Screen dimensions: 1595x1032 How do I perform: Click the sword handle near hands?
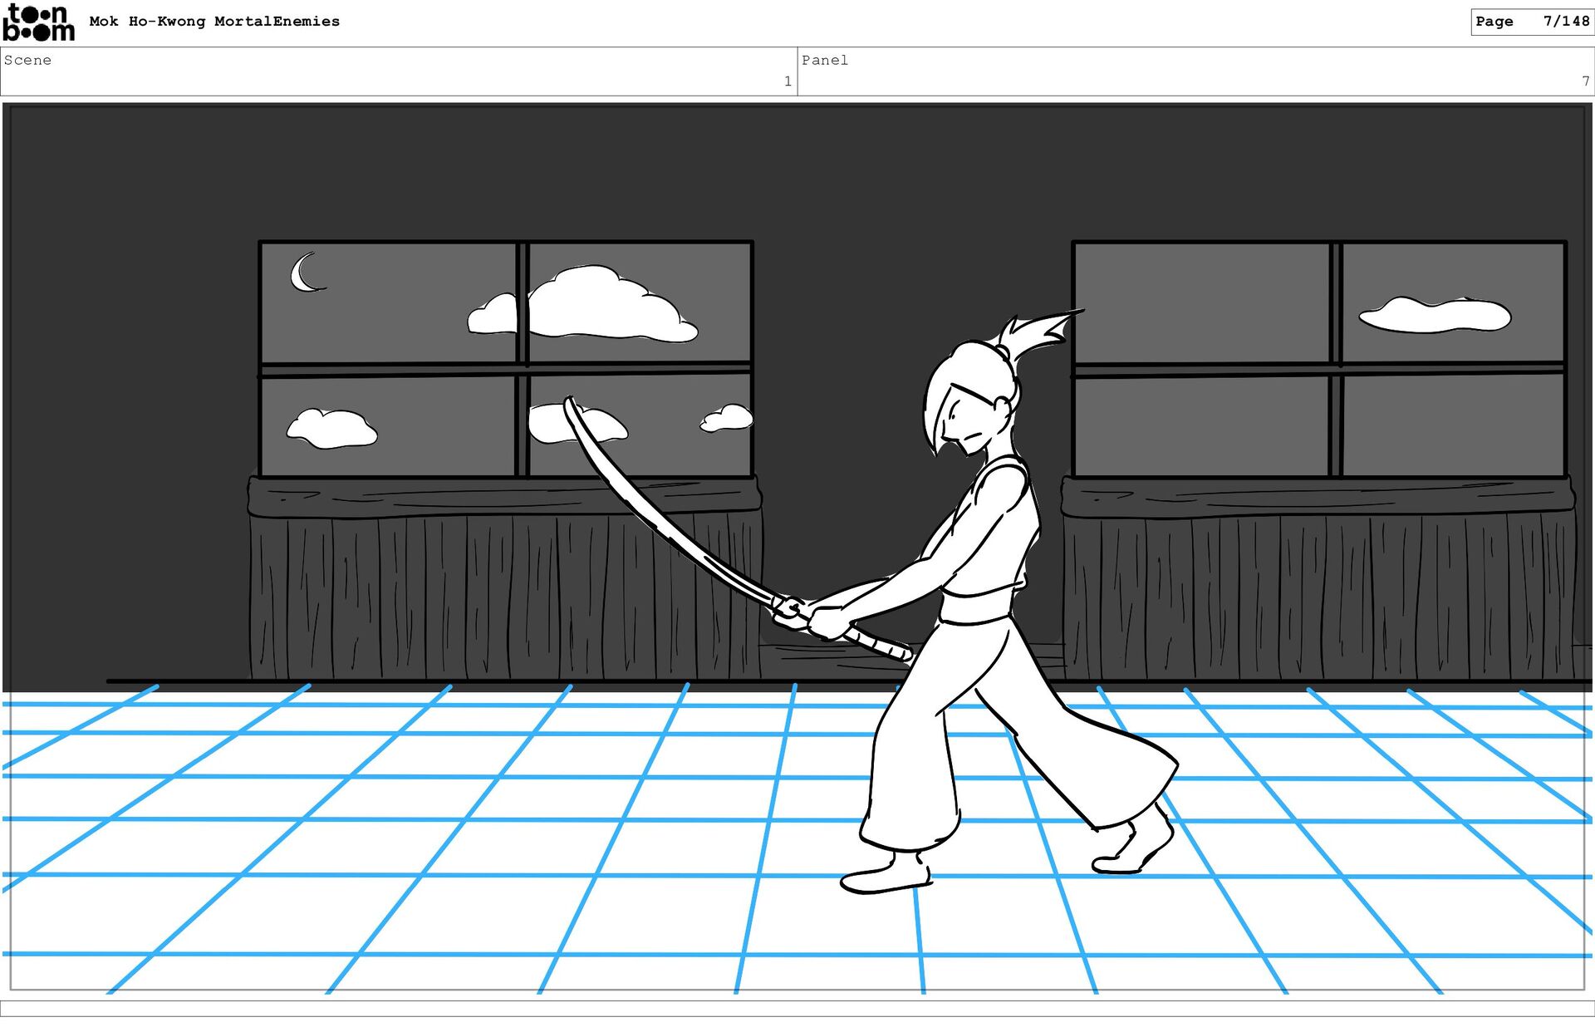tap(879, 643)
